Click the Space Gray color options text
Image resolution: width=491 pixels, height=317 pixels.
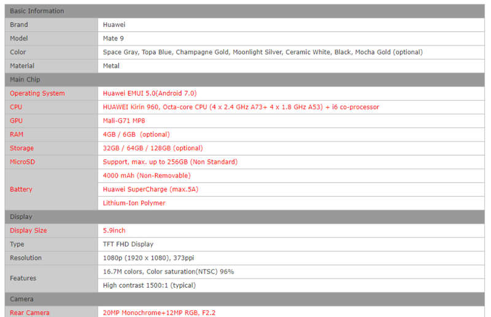click(x=263, y=52)
